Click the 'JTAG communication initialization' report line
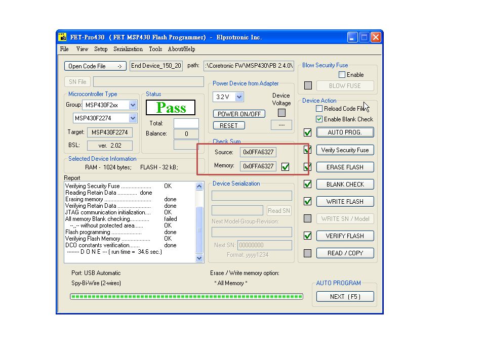 118,212
